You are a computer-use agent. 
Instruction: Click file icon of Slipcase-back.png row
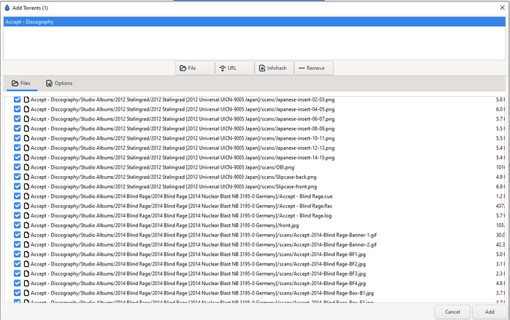pyautogui.click(x=26, y=177)
